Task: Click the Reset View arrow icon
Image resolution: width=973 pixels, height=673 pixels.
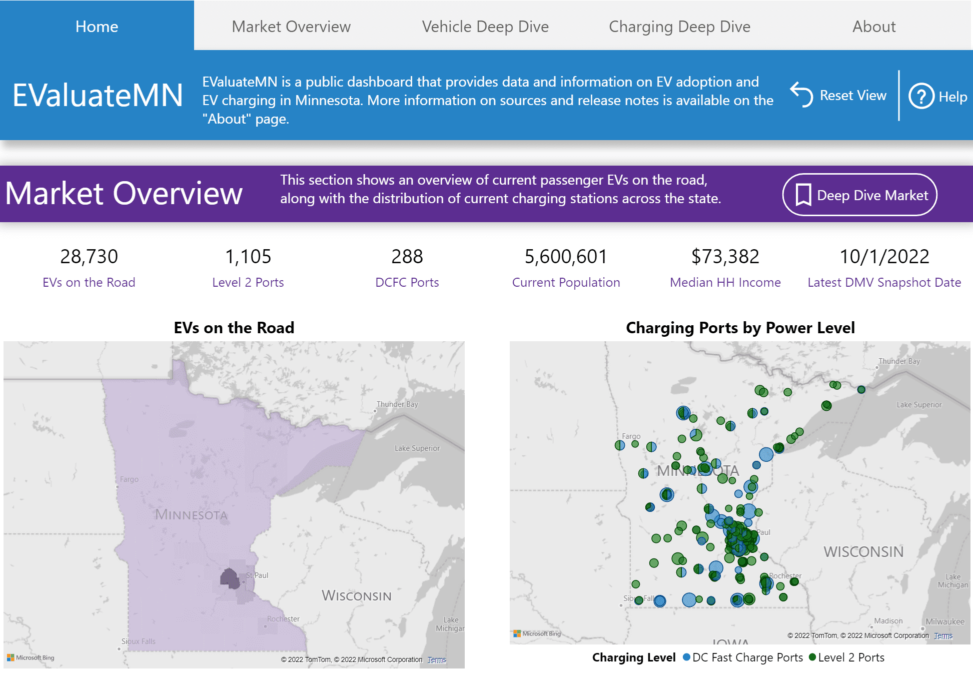Action: click(x=801, y=94)
